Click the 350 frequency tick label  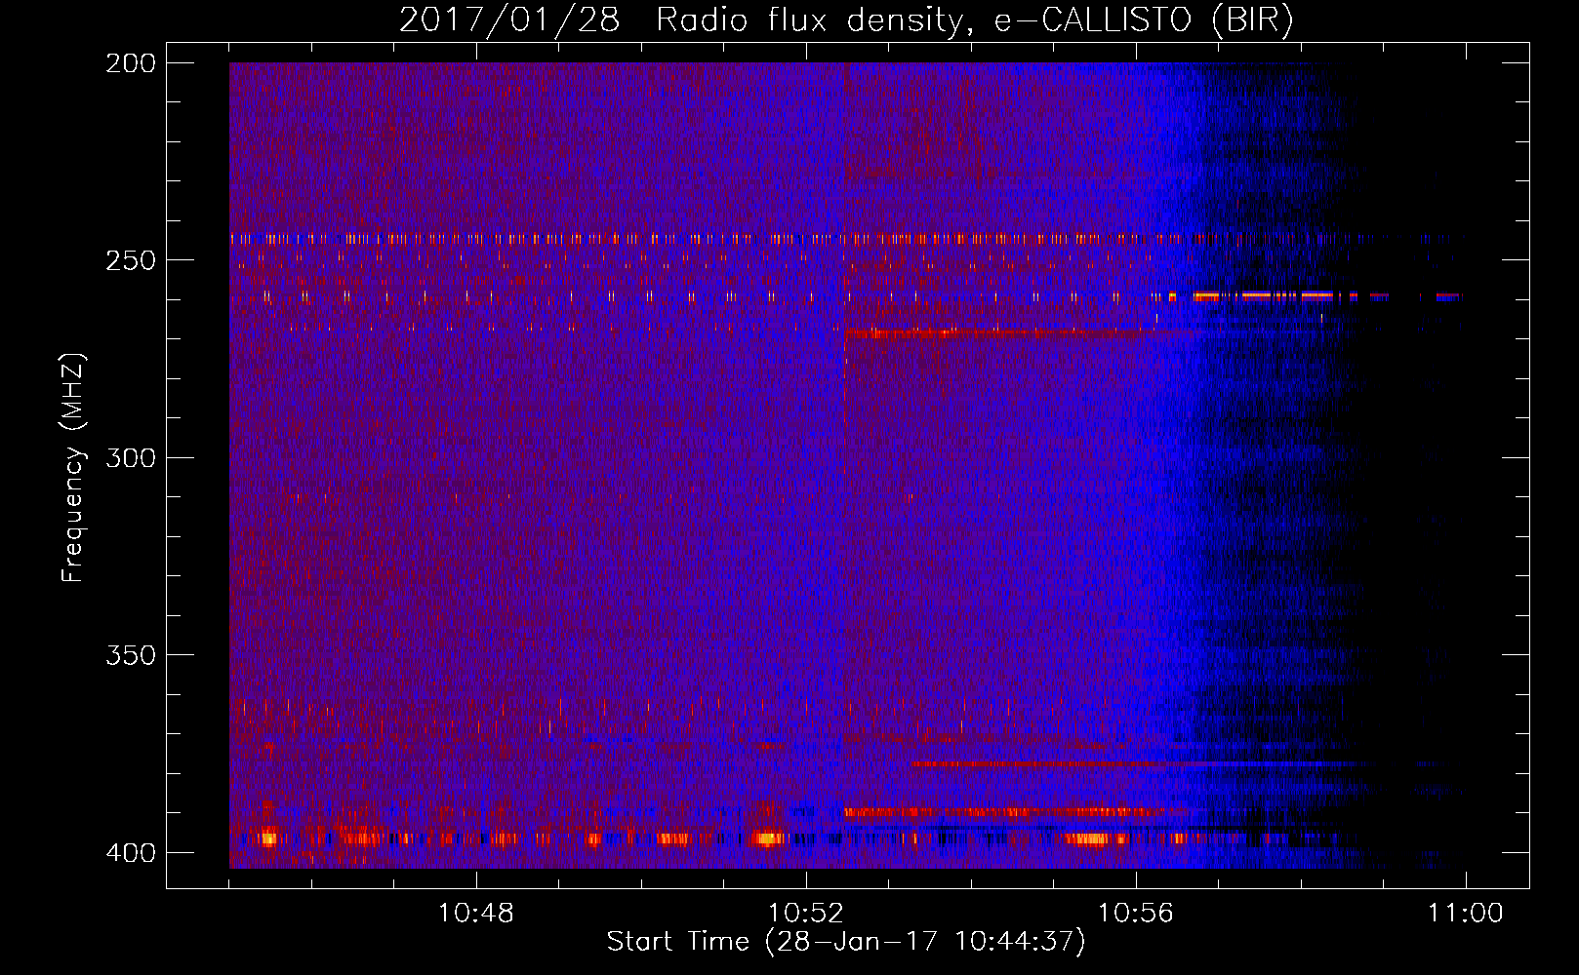point(131,655)
